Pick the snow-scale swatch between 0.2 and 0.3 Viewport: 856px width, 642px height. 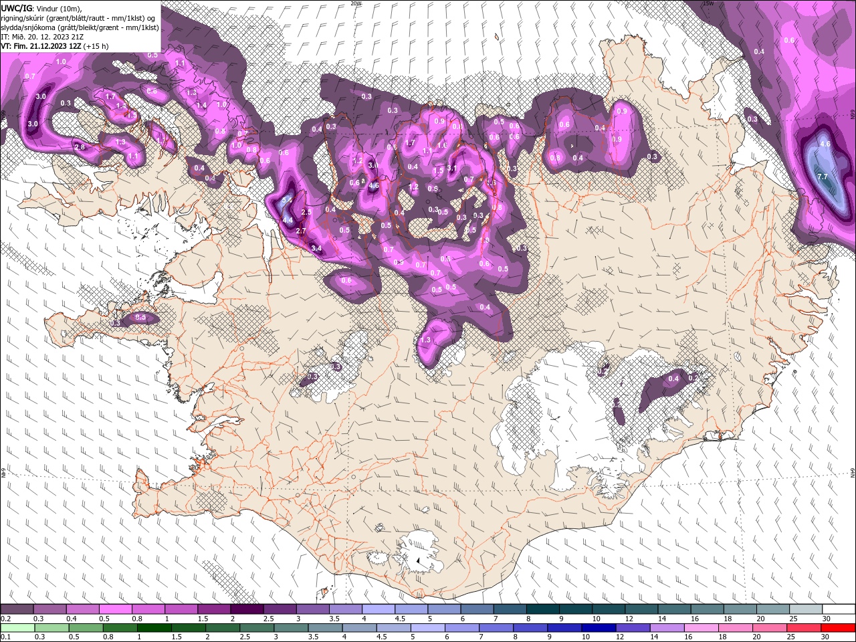[x=17, y=609]
